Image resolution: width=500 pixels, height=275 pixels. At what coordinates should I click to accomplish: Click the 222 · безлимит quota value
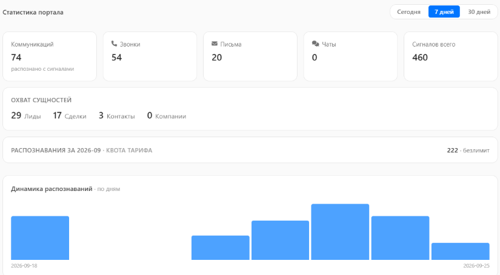(x=468, y=150)
